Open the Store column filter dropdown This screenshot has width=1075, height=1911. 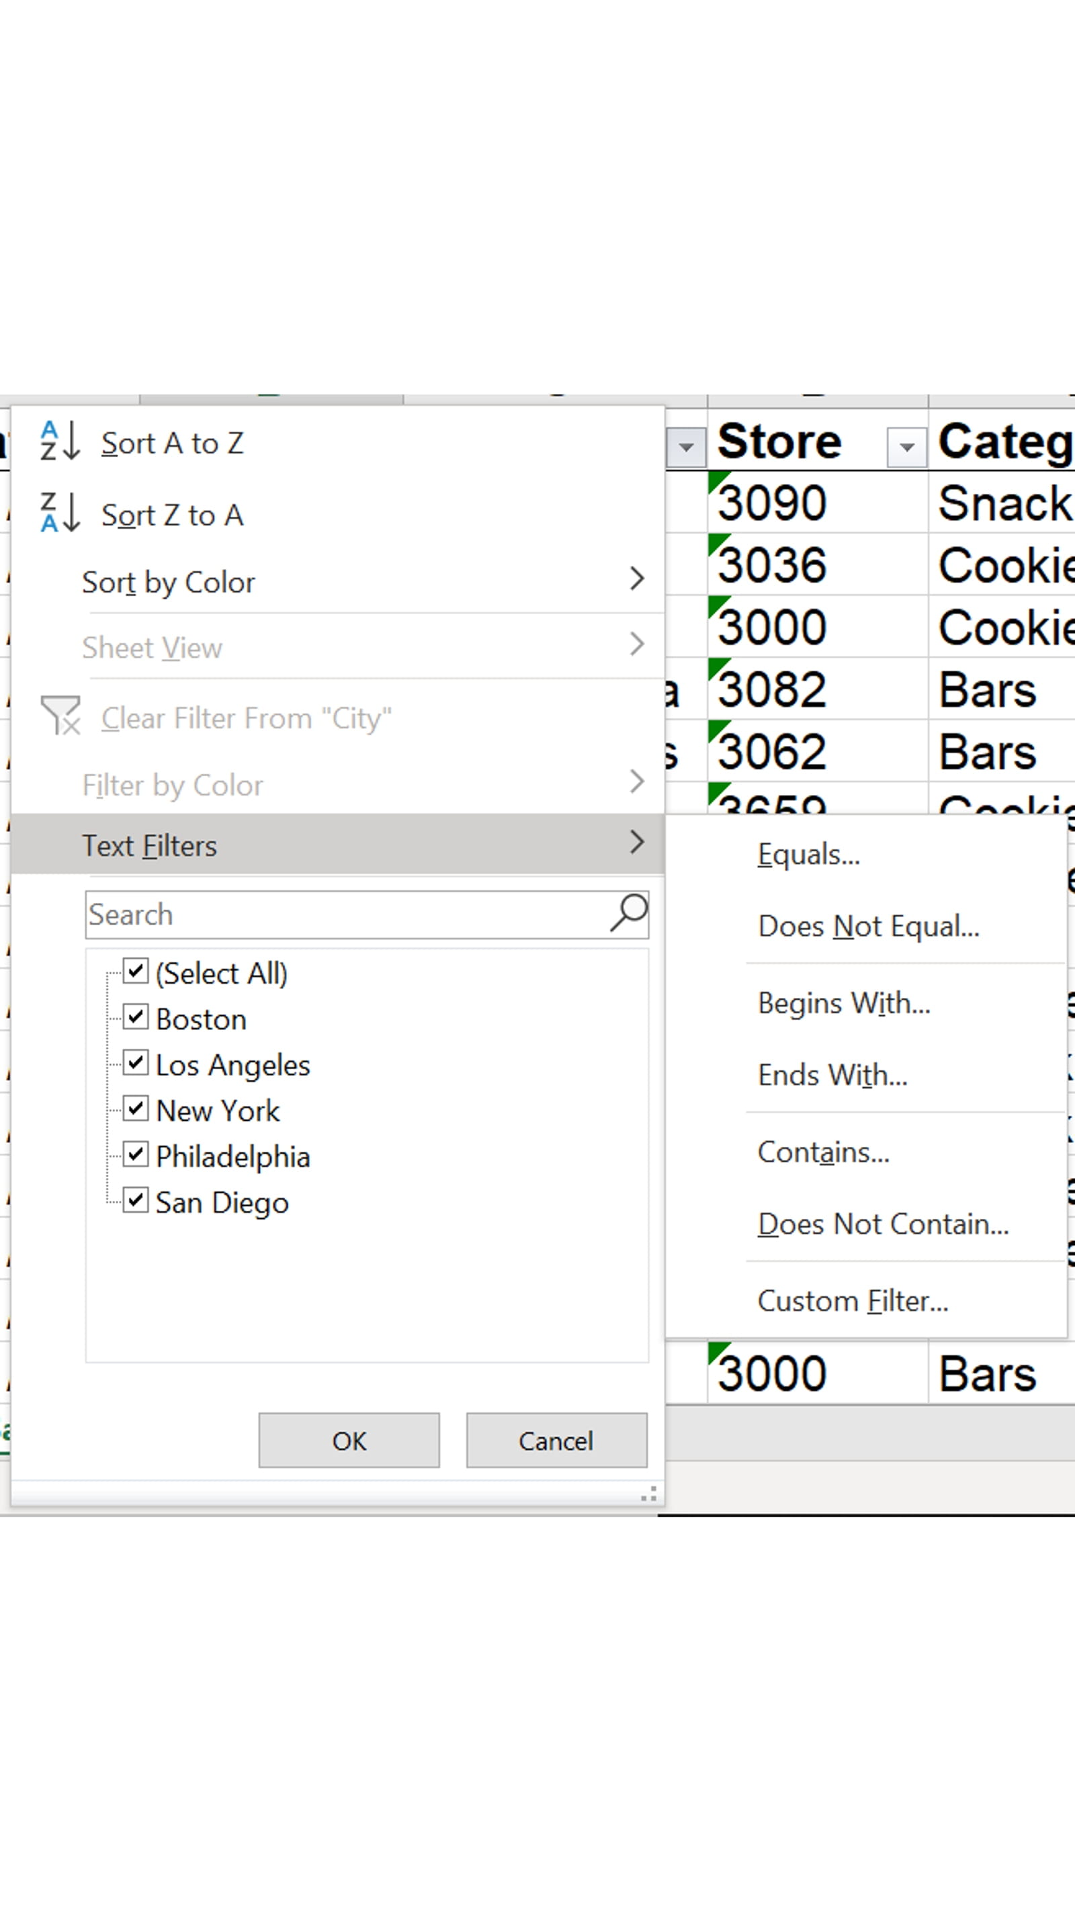coord(906,448)
